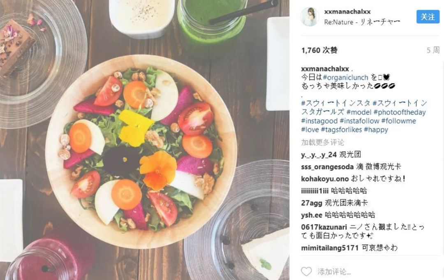Click the xxmanachalxx username in header

[347, 12]
